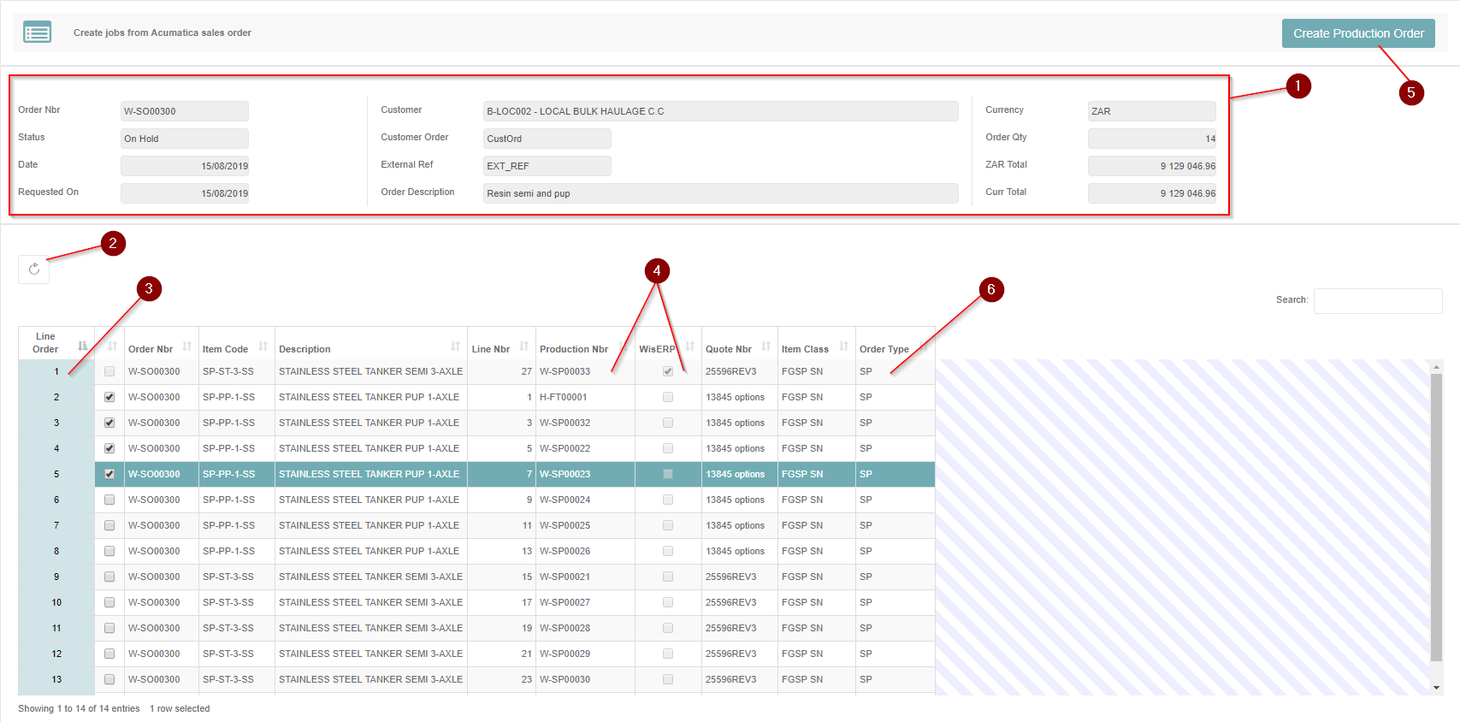Viewport: 1460px width, 722px height.
Task: Click the list icon beside the page title
Action: click(x=38, y=33)
